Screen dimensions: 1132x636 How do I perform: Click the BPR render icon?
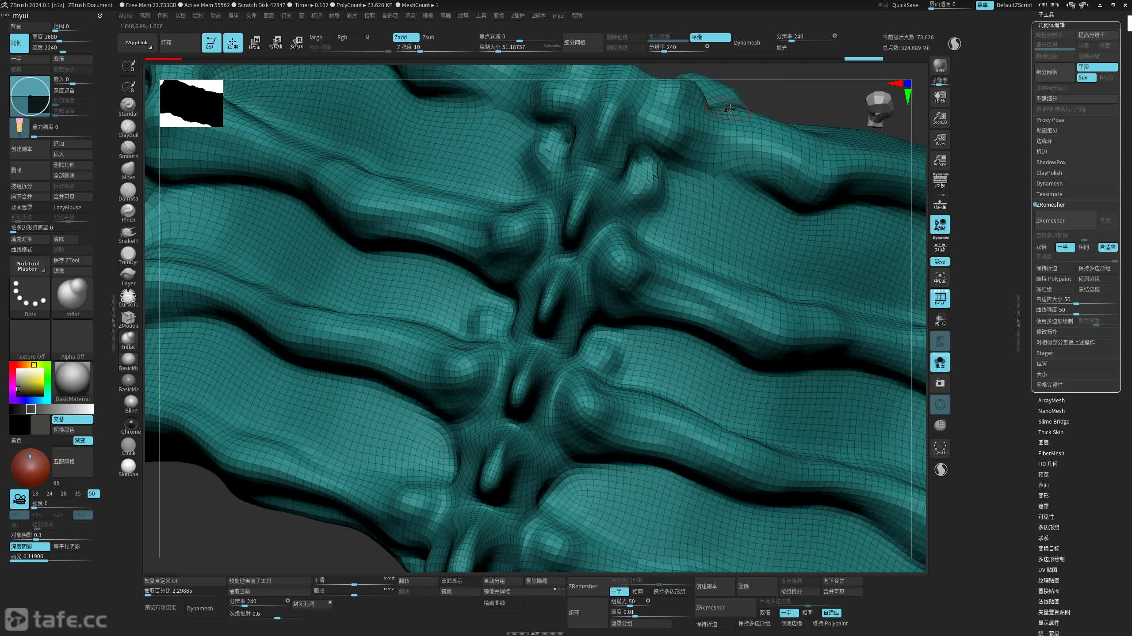(x=940, y=66)
